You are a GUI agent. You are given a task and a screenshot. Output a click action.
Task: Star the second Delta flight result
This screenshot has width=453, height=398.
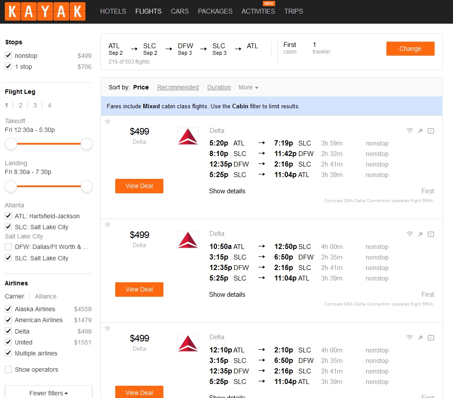coord(108,225)
